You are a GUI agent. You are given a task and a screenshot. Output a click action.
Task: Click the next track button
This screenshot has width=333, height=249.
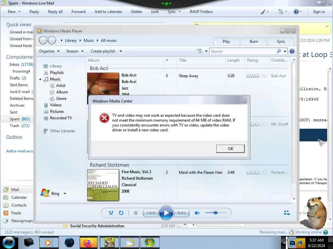(181, 213)
